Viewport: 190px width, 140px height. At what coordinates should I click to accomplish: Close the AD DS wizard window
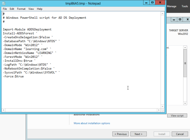tap(187, 19)
